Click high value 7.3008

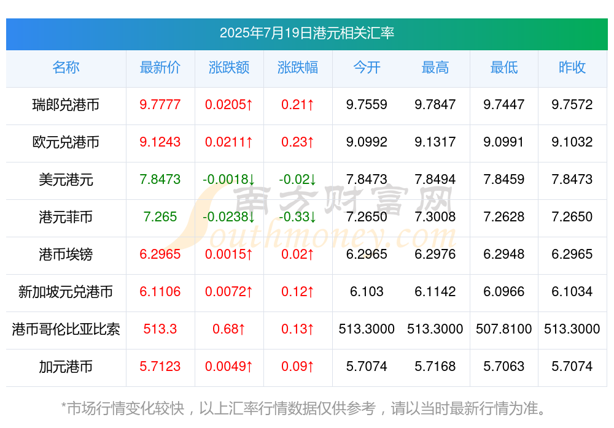(x=435, y=216)
